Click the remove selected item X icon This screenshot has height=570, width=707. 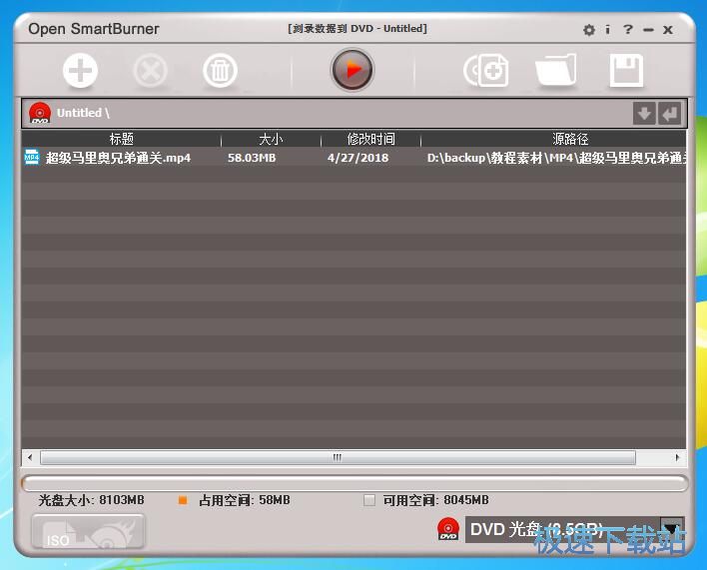click(150, 70)
